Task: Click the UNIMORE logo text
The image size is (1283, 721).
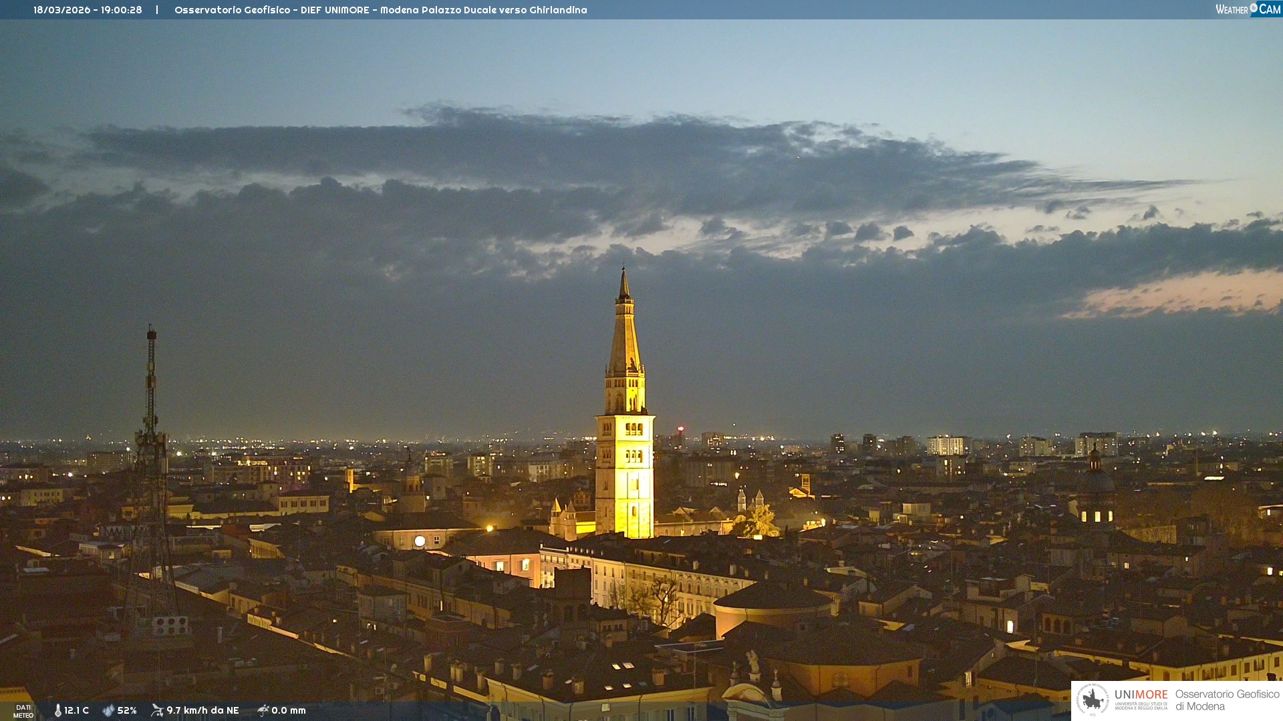Action: pyautogui.click(x=1141, y=695)
